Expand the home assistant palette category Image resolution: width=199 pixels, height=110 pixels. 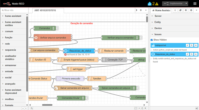pos(13,16)
